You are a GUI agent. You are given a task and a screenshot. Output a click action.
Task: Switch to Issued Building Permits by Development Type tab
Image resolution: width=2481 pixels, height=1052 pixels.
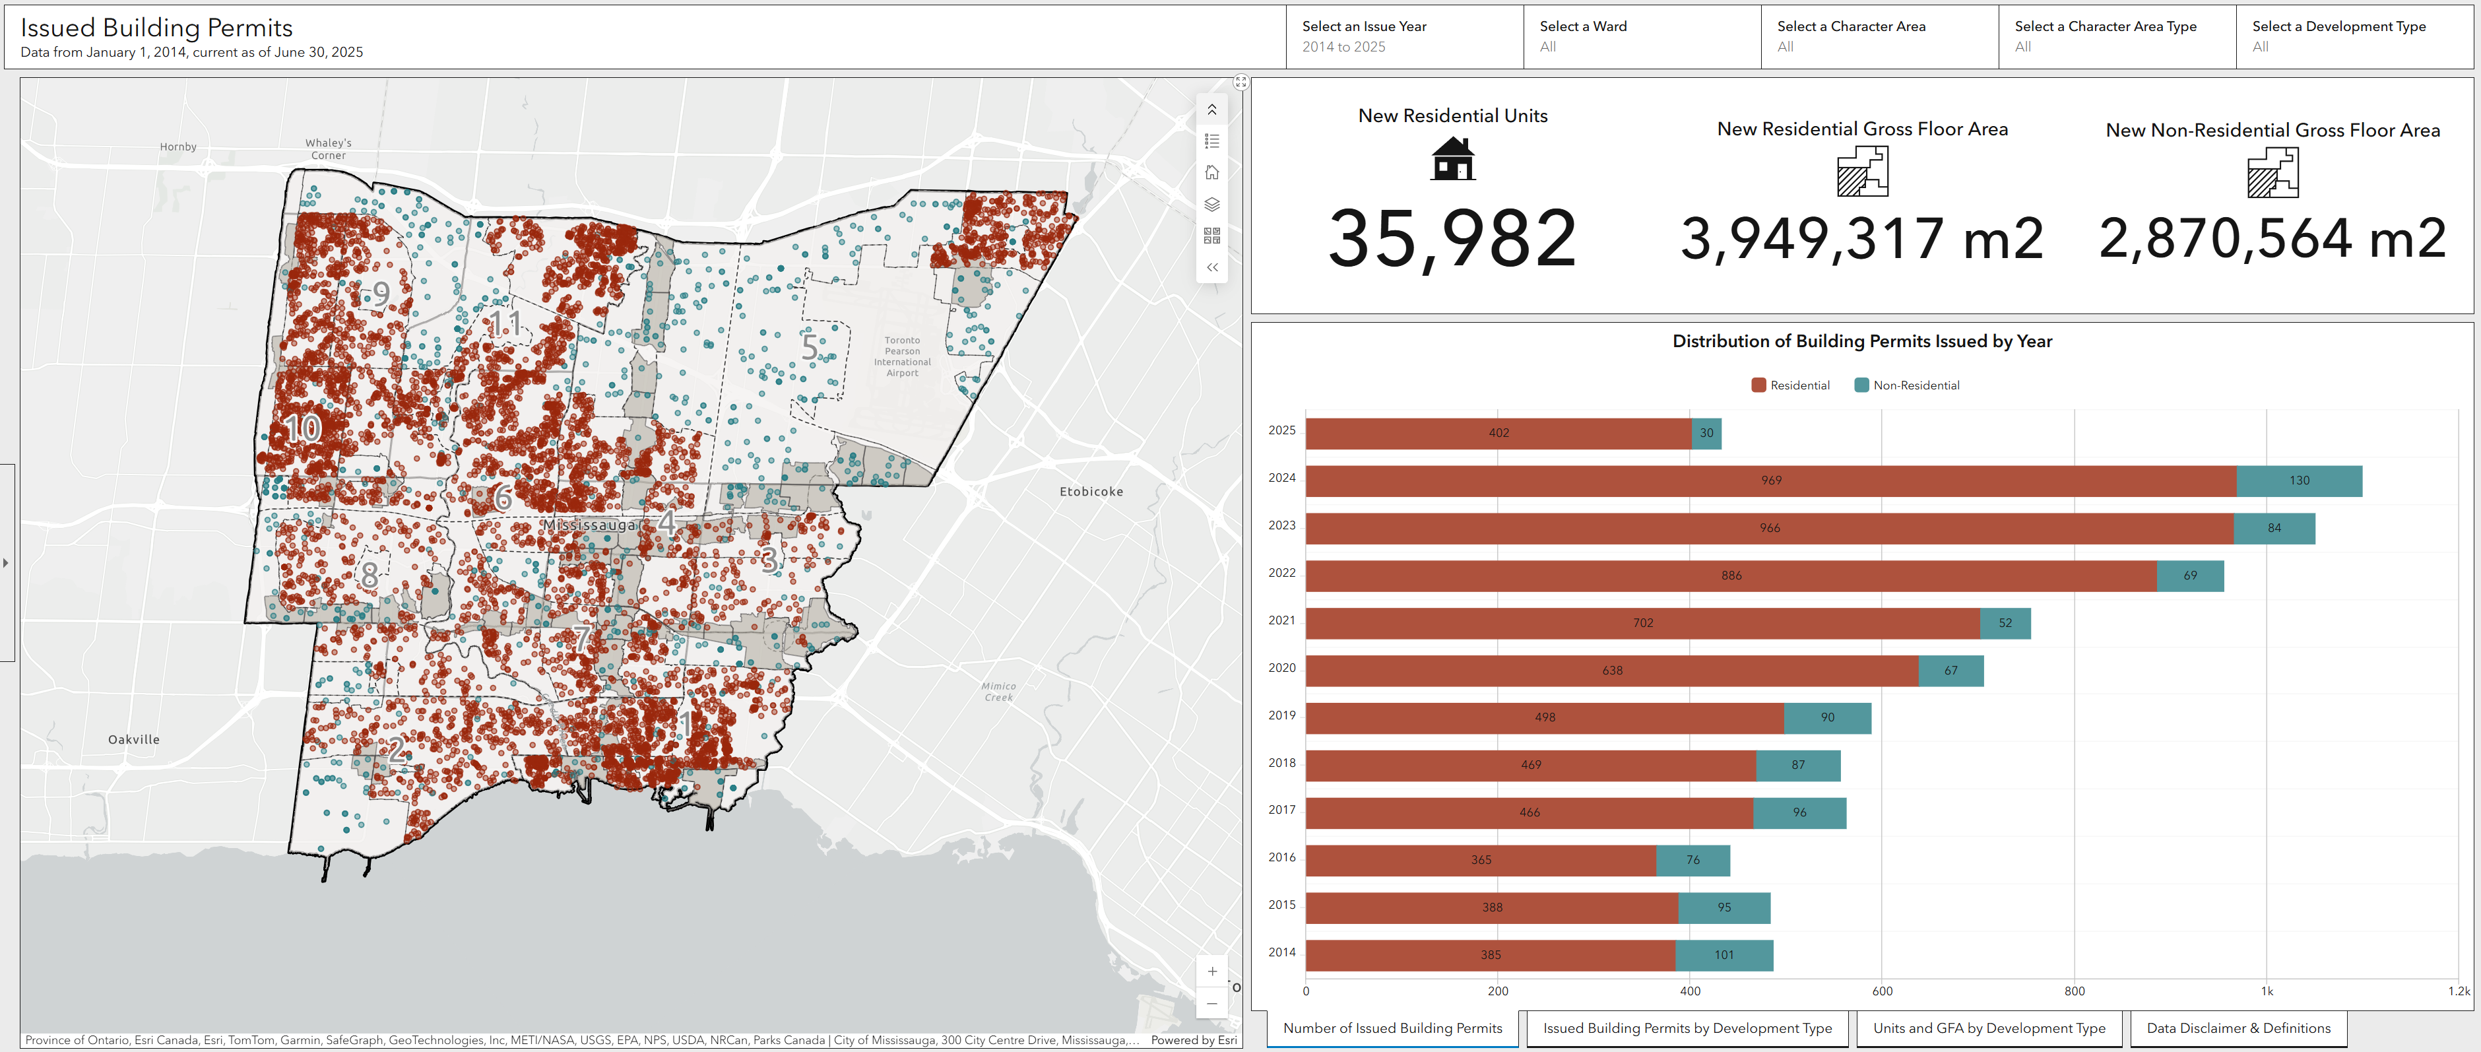pos(1687,1028)
